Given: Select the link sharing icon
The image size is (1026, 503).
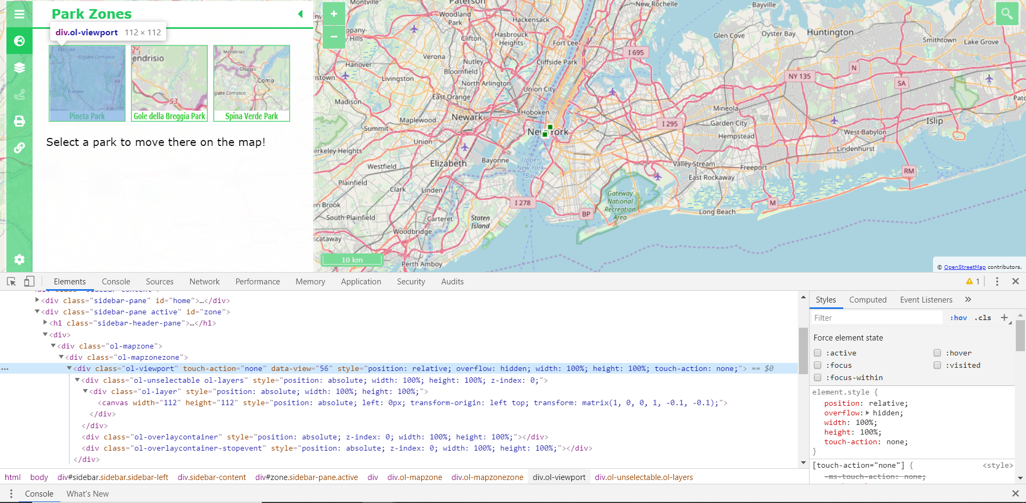Looking at the screenshot, I should [20, 148].
